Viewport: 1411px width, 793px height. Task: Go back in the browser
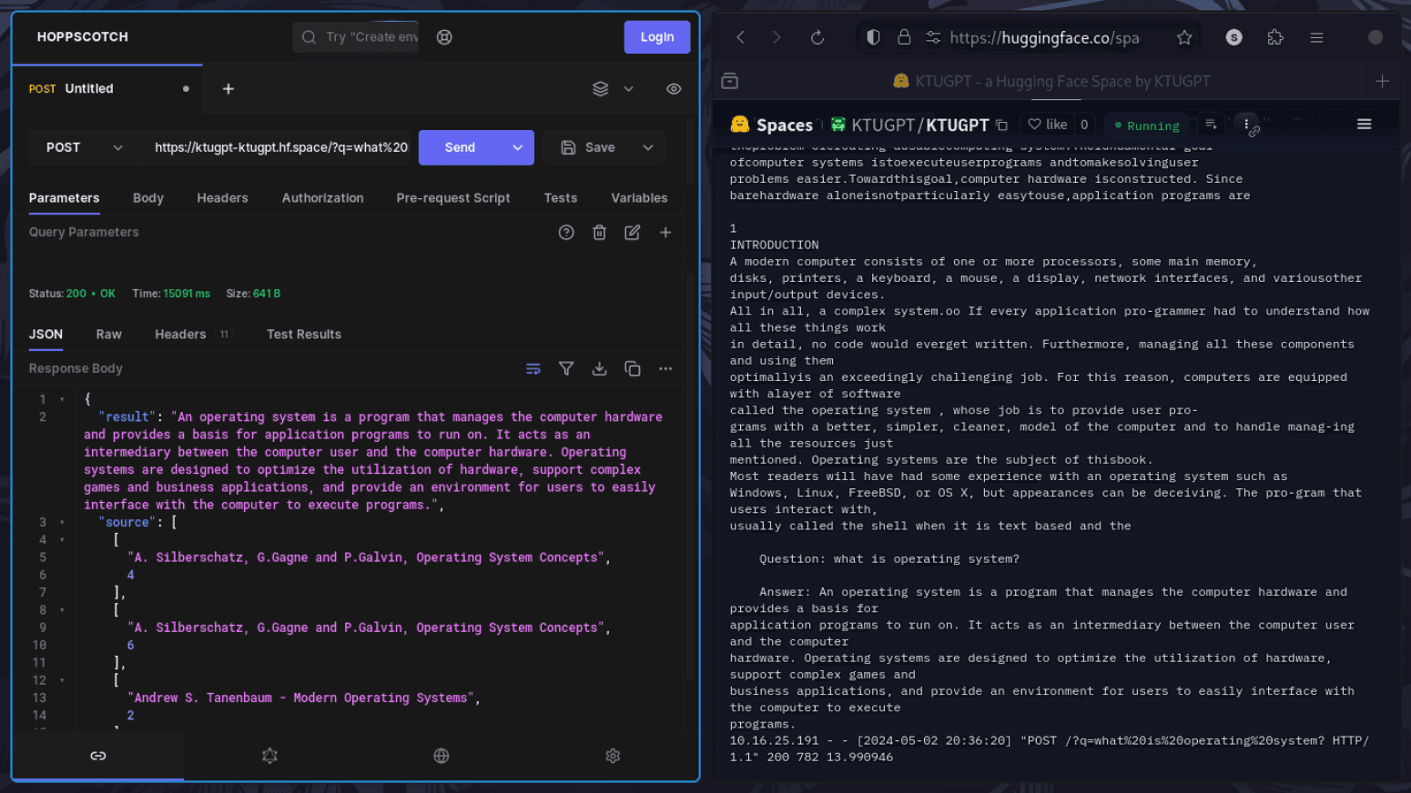click(x=741, y=37)
